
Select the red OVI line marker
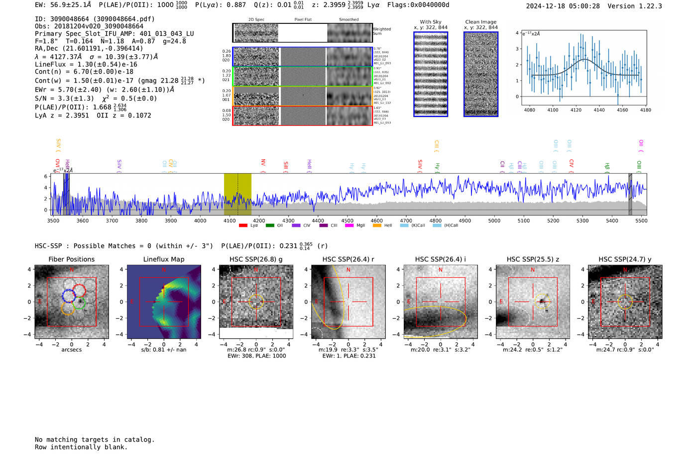[57, 166]
